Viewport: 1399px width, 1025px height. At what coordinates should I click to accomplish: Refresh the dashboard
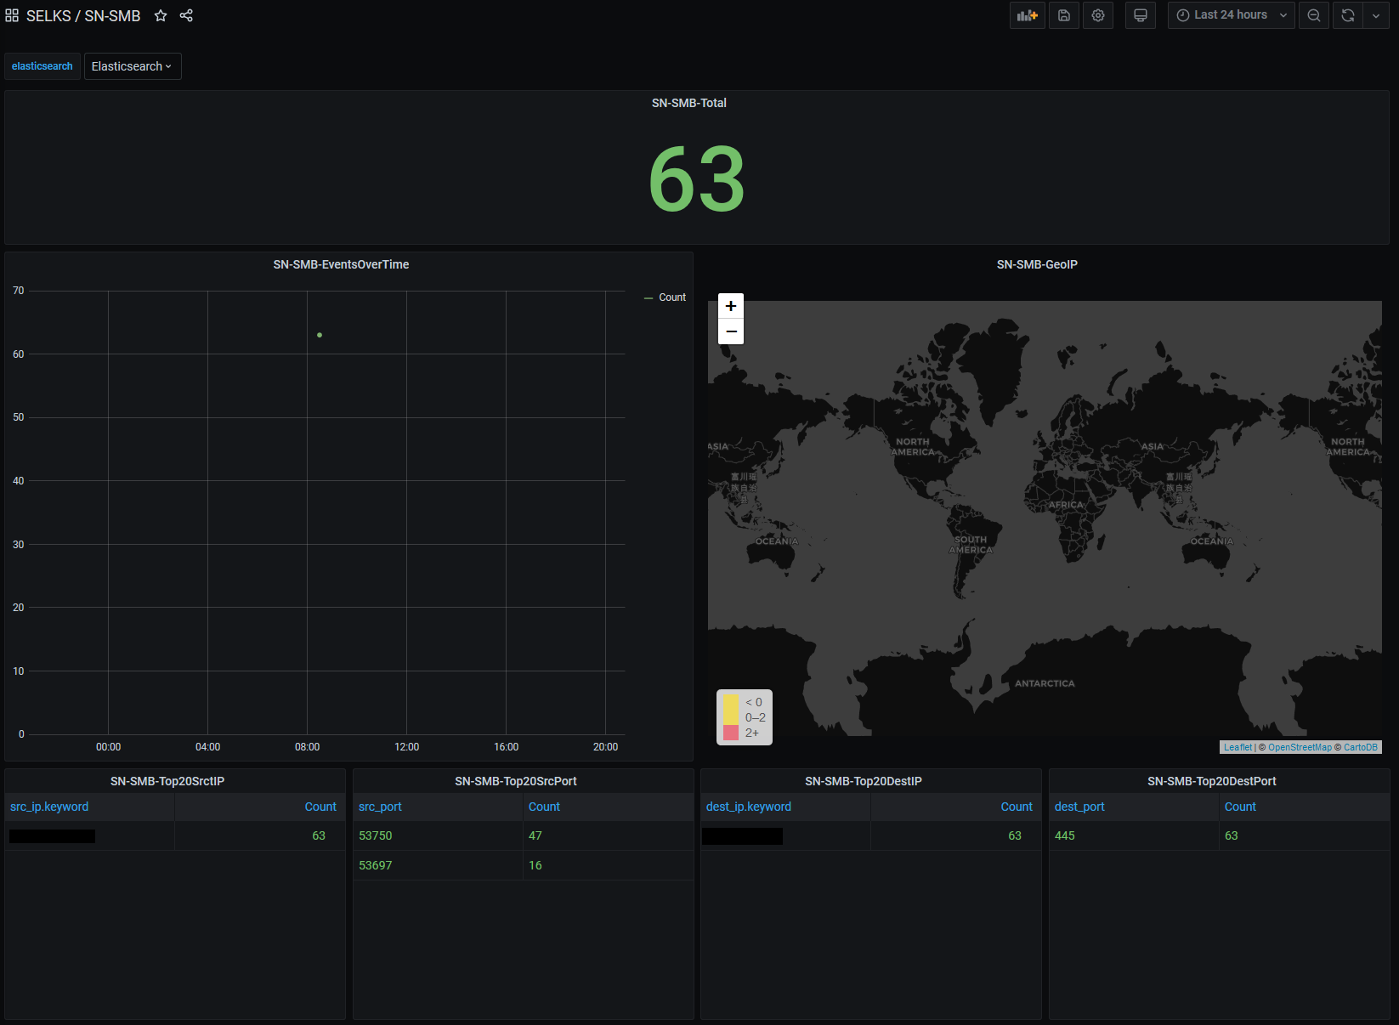(1347, 15)
